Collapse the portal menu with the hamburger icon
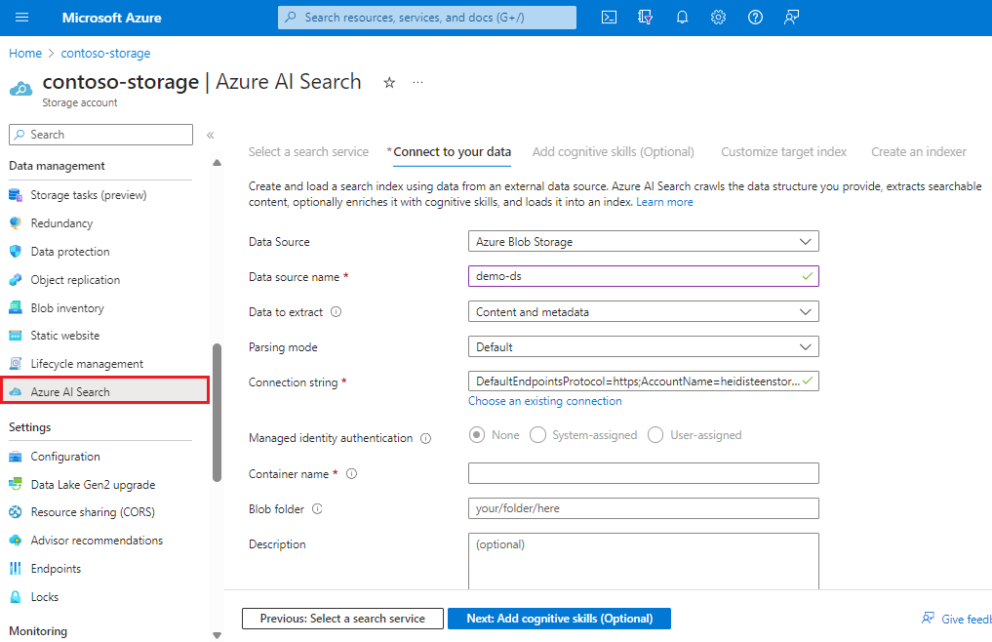 pos(21,17)
